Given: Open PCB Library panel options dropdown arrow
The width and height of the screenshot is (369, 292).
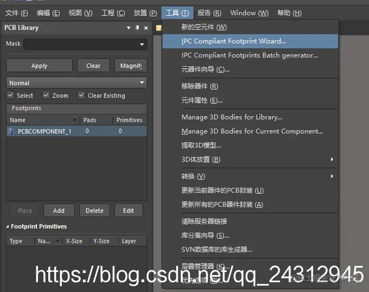Looking at the screenshot, I should [x=128, y=28].
